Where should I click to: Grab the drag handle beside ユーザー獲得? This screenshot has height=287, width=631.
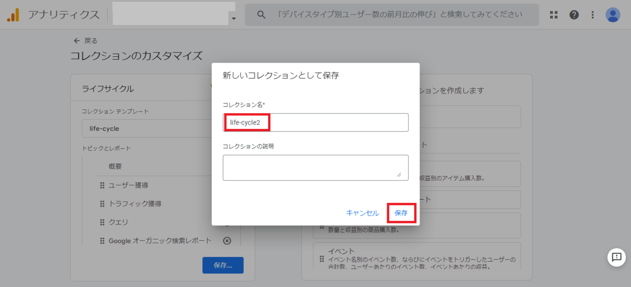[x=102, y=185]
